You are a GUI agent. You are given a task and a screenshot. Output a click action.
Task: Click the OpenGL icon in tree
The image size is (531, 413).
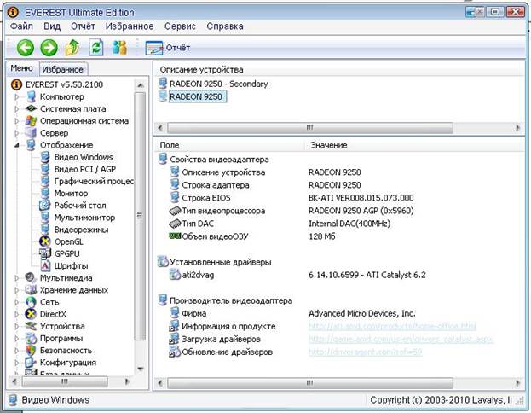point(44,241)
